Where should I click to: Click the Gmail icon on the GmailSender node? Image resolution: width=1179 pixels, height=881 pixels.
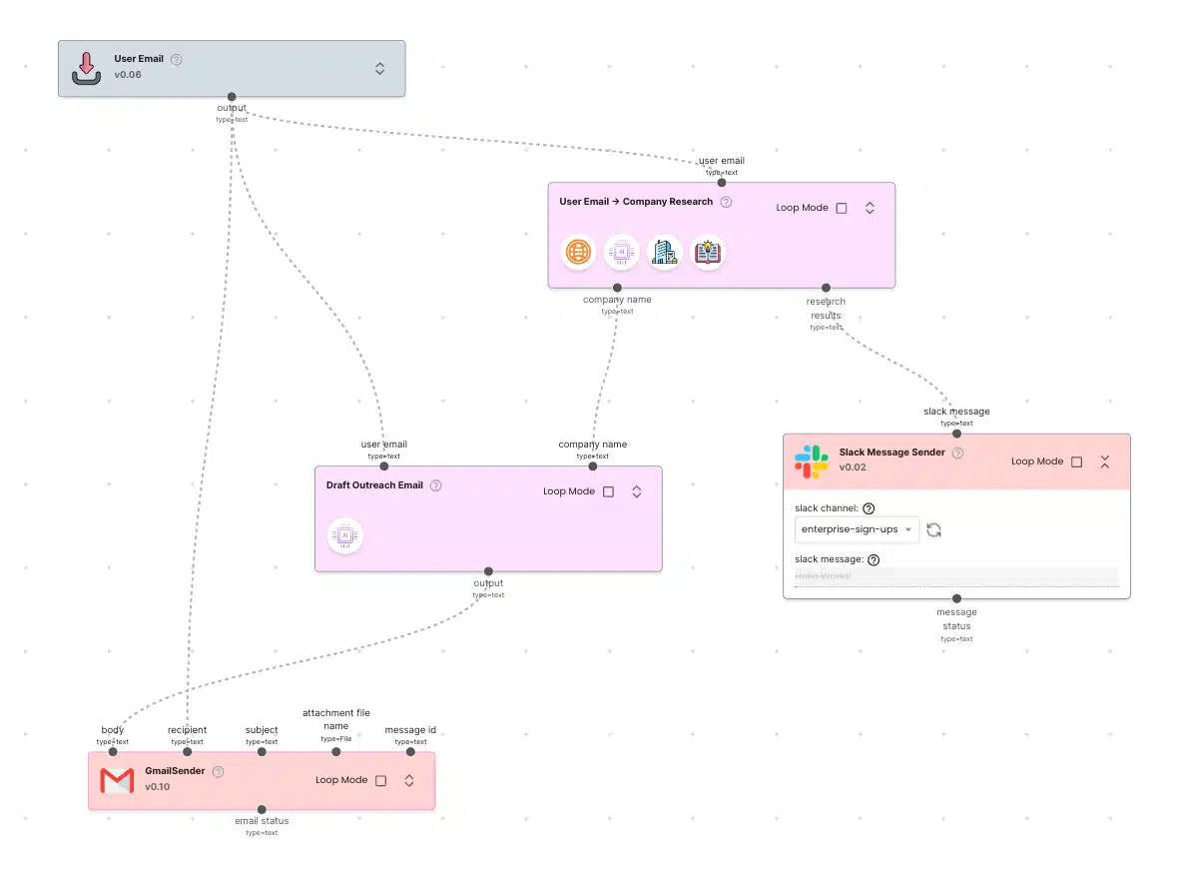(117, 779)
